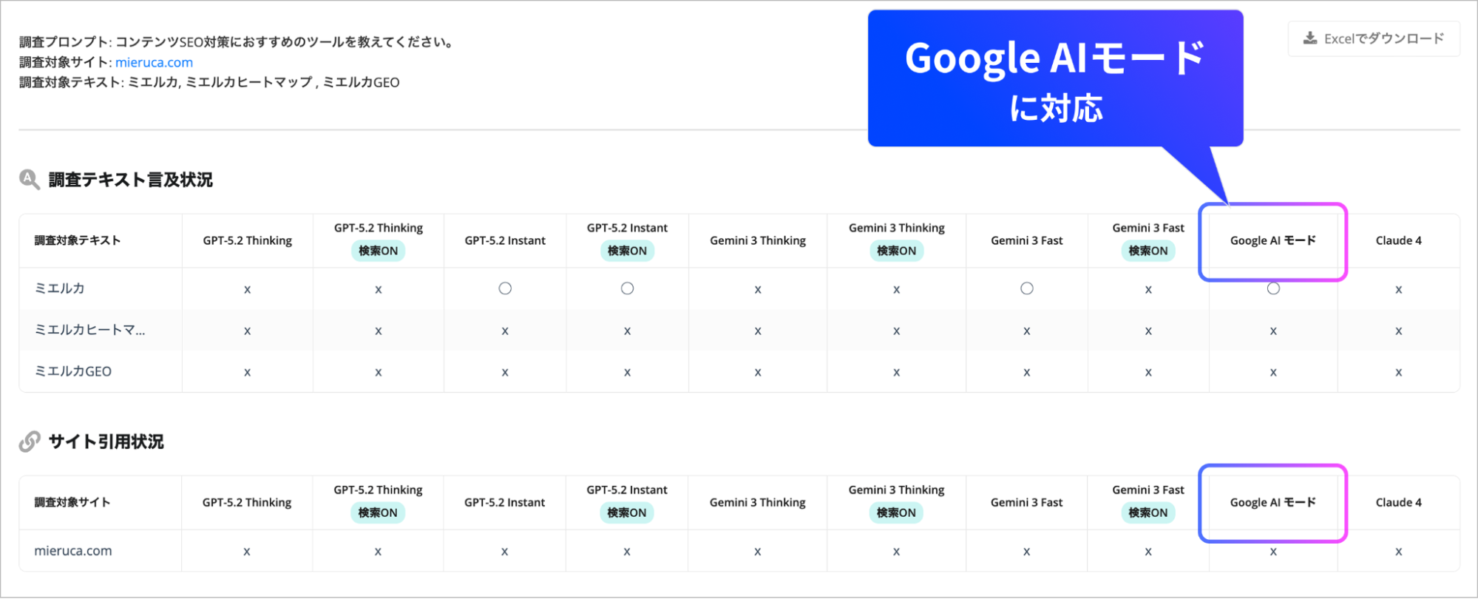Click the 検索ON badge under GPT-5.2 Thinking, top table
This screenshot has height=599, width=1478.
(378, 251)
